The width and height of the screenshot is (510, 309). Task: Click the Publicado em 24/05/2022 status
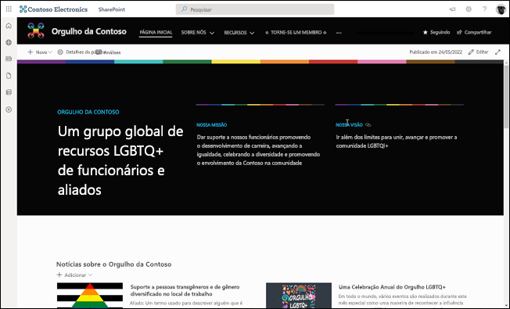(436, 52)
